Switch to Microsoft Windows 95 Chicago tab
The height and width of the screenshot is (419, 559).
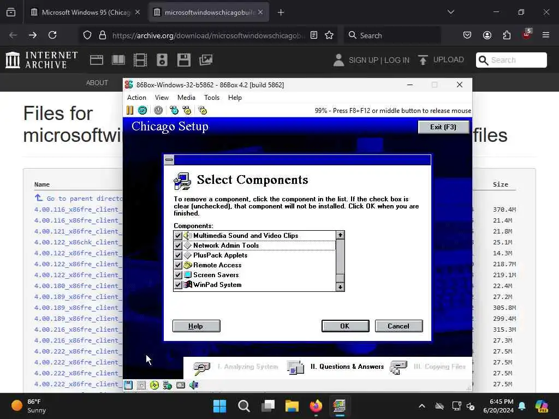86,12
